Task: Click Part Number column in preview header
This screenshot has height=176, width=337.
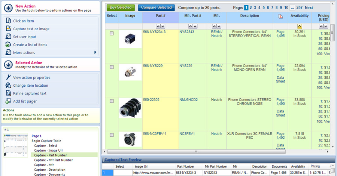Action: point(185,166)
